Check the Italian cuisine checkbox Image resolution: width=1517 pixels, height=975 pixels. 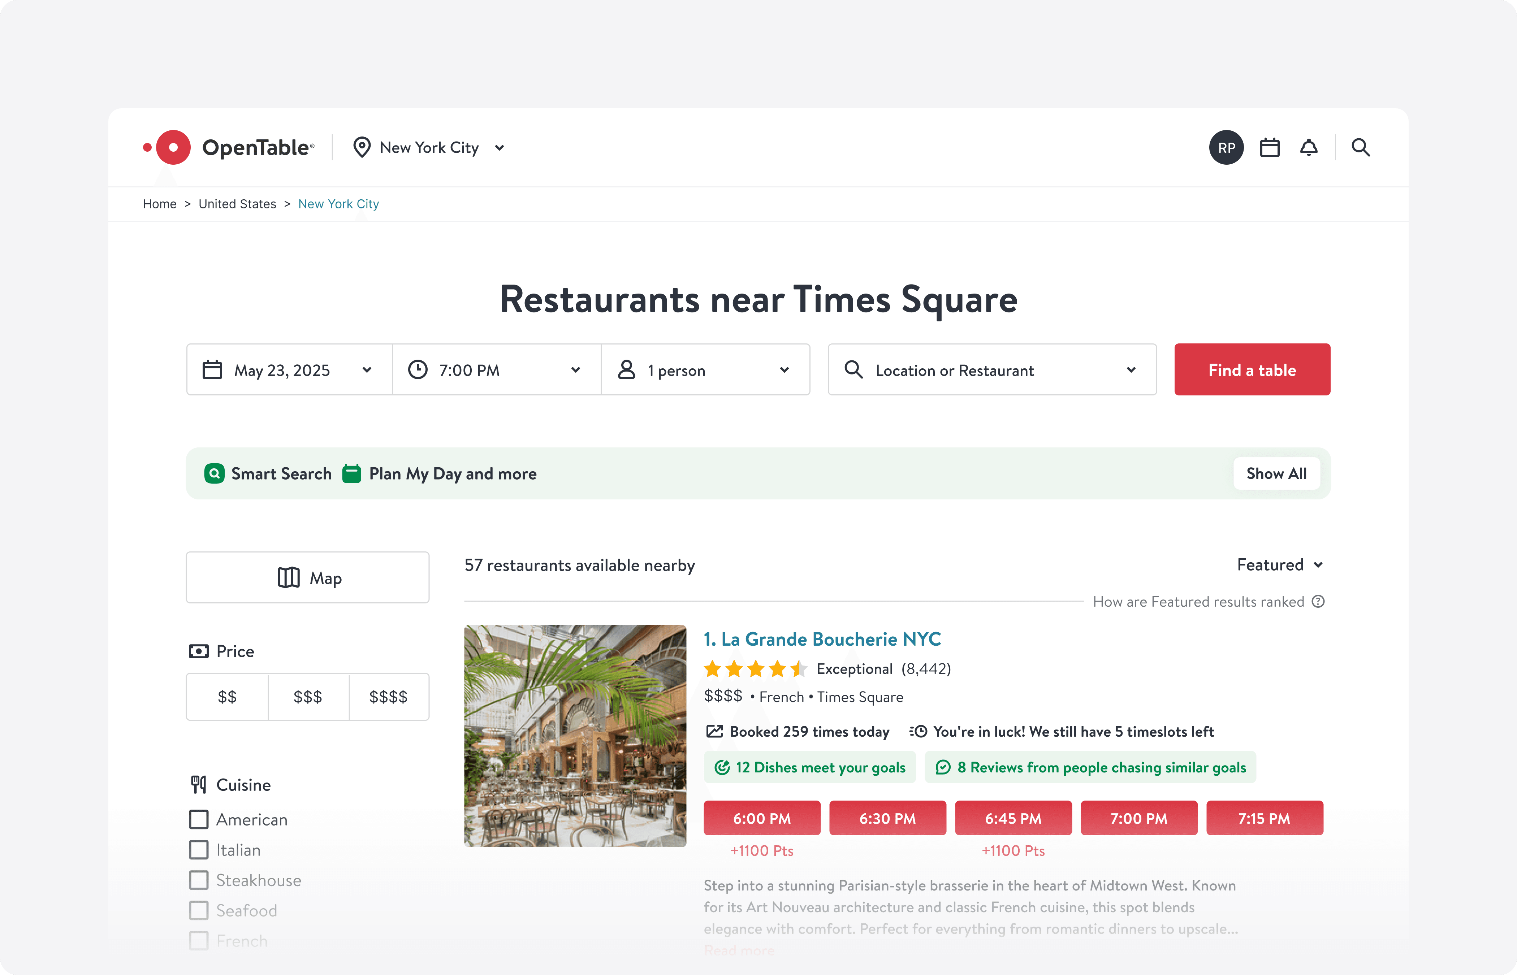coord(199,850)
